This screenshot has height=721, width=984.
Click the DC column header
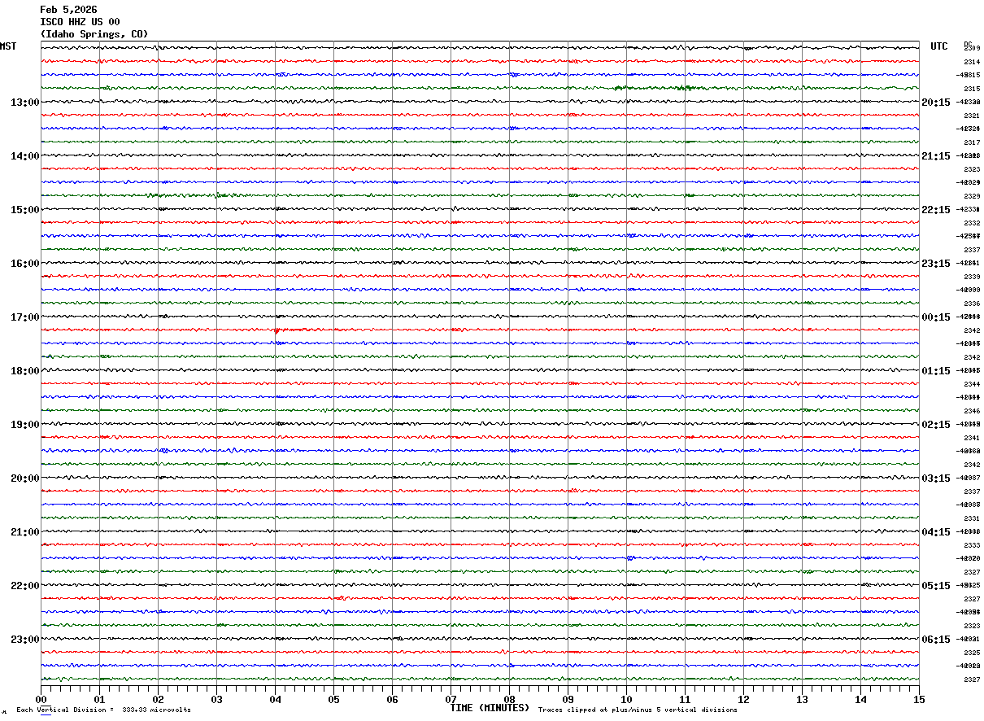tap(968, 44)
